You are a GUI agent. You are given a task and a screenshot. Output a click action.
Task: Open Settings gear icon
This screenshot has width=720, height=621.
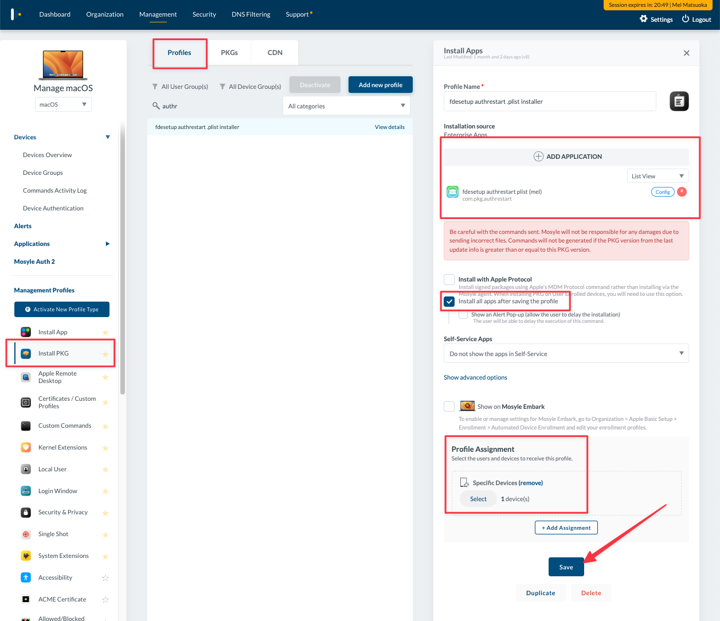pyautogui.click(x=643, y=19)
